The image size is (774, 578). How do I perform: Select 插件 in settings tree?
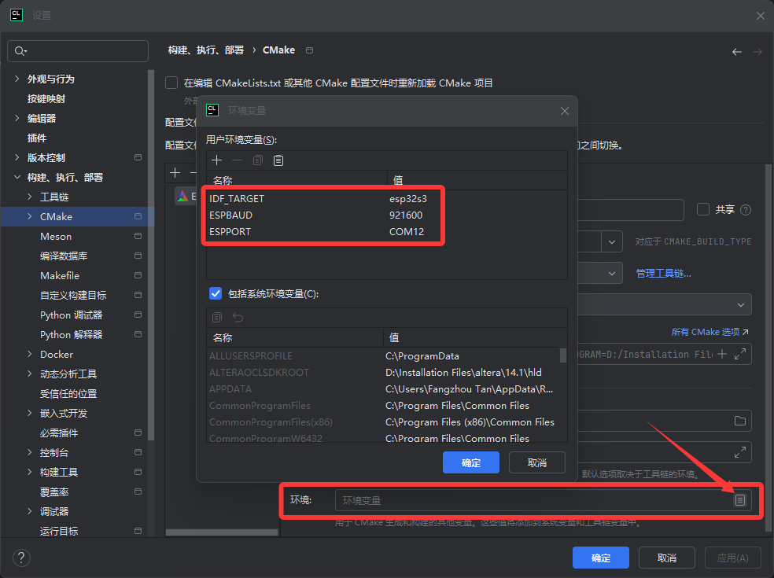(36, 138)
